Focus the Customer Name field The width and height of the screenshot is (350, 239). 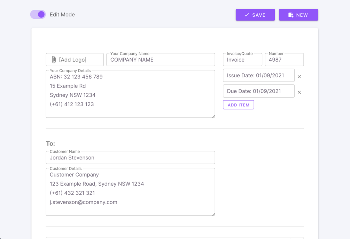pyautogui.click(x=130, y=158)
